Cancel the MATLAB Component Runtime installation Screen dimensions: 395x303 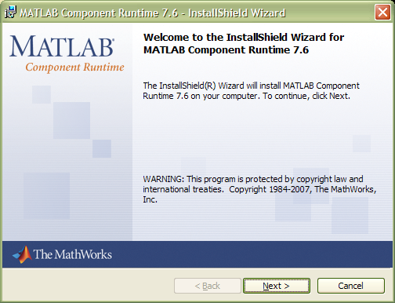coord(351,286)
